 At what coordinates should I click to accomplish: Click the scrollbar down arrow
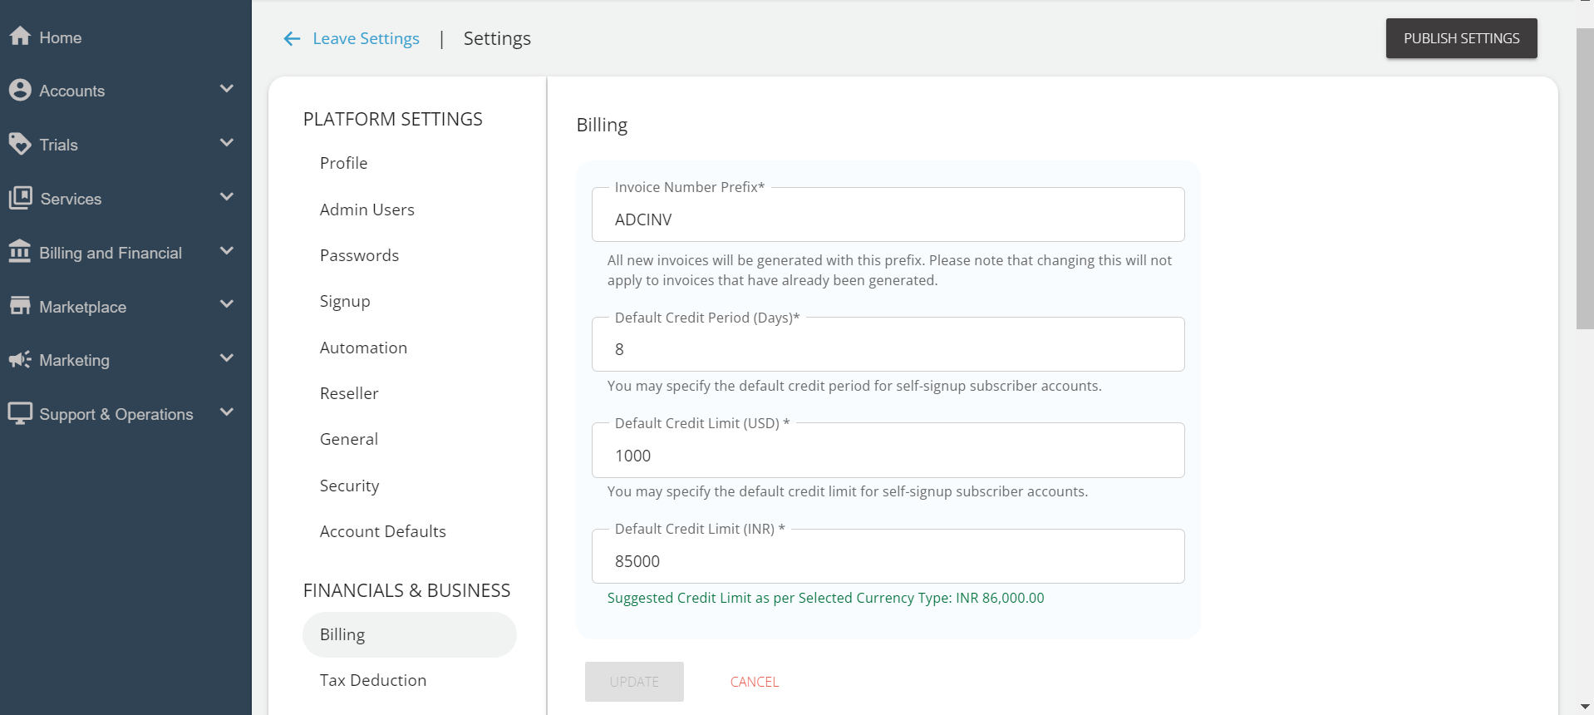[1585, 707]
